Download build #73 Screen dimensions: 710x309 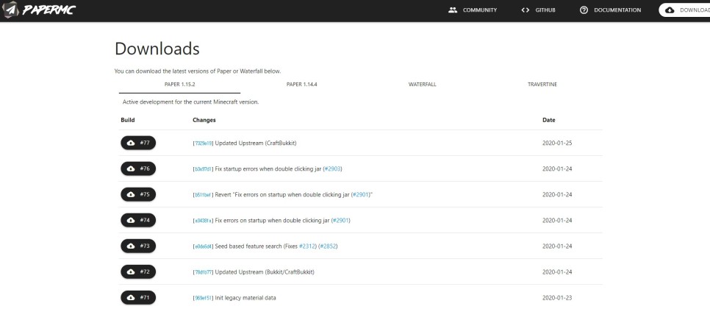138,246
